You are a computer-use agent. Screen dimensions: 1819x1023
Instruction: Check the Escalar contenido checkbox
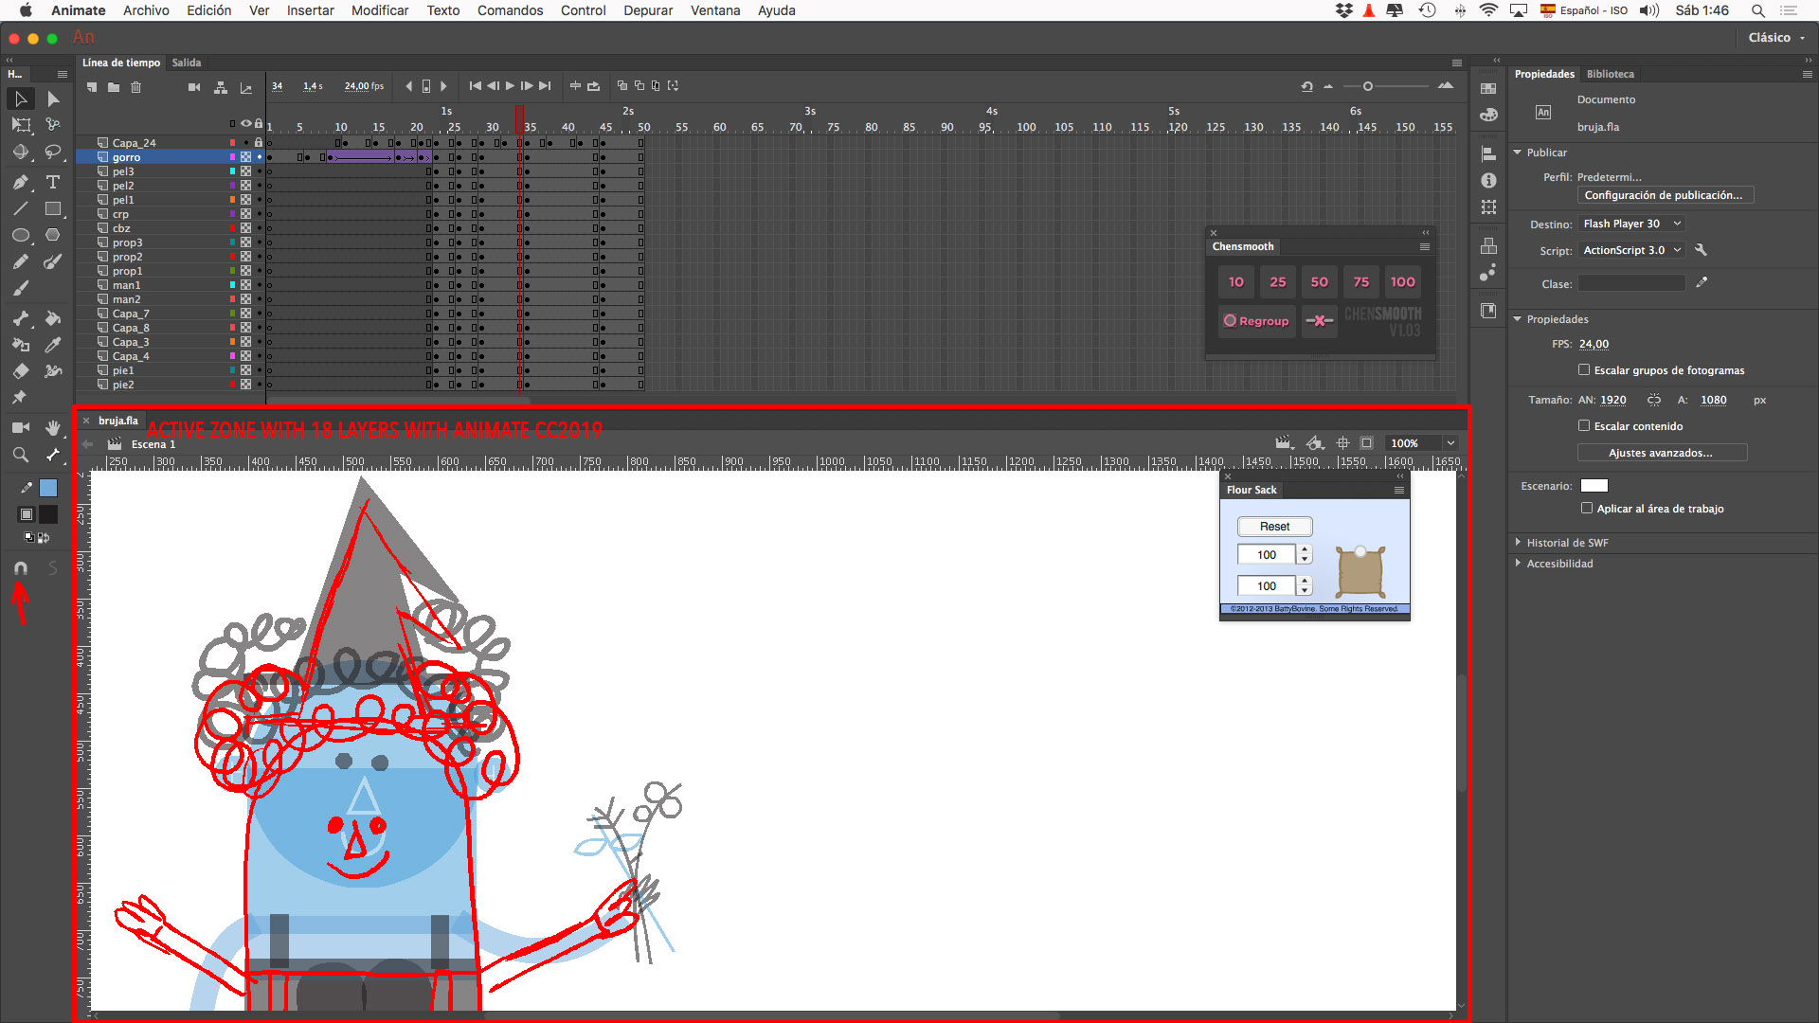click(x=1584, y=426)
